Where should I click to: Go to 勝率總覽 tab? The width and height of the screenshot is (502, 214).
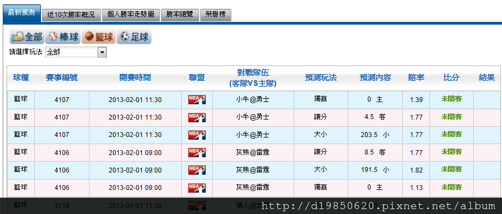coord(180,15)
